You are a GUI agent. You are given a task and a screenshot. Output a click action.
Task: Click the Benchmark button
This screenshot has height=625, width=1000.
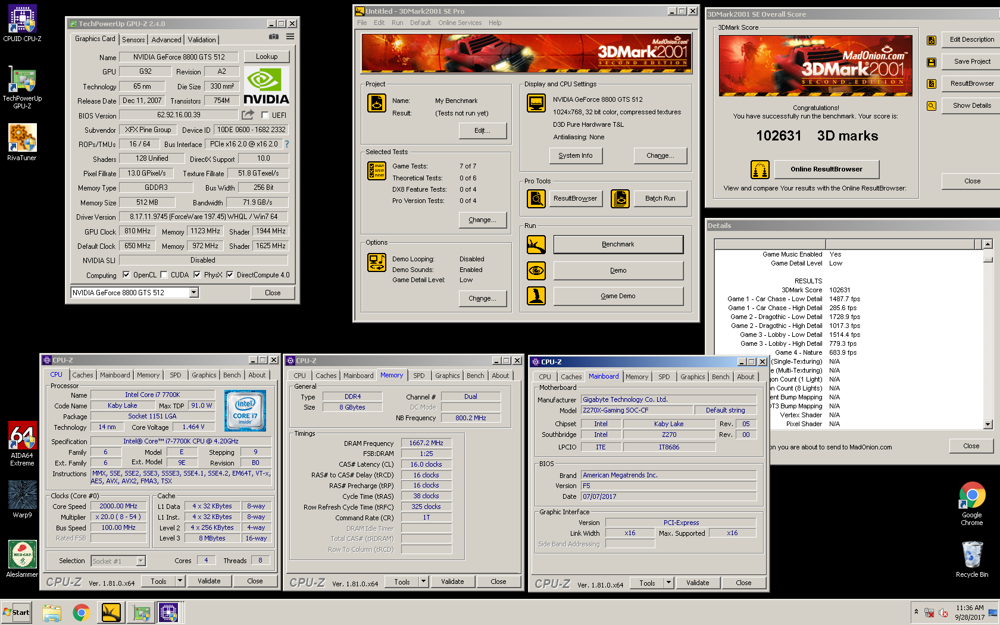pos(618,244)
